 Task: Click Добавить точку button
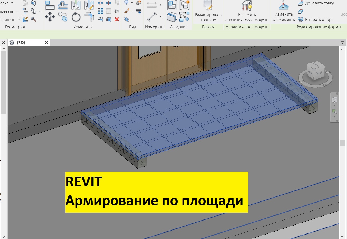coord(316,3)
